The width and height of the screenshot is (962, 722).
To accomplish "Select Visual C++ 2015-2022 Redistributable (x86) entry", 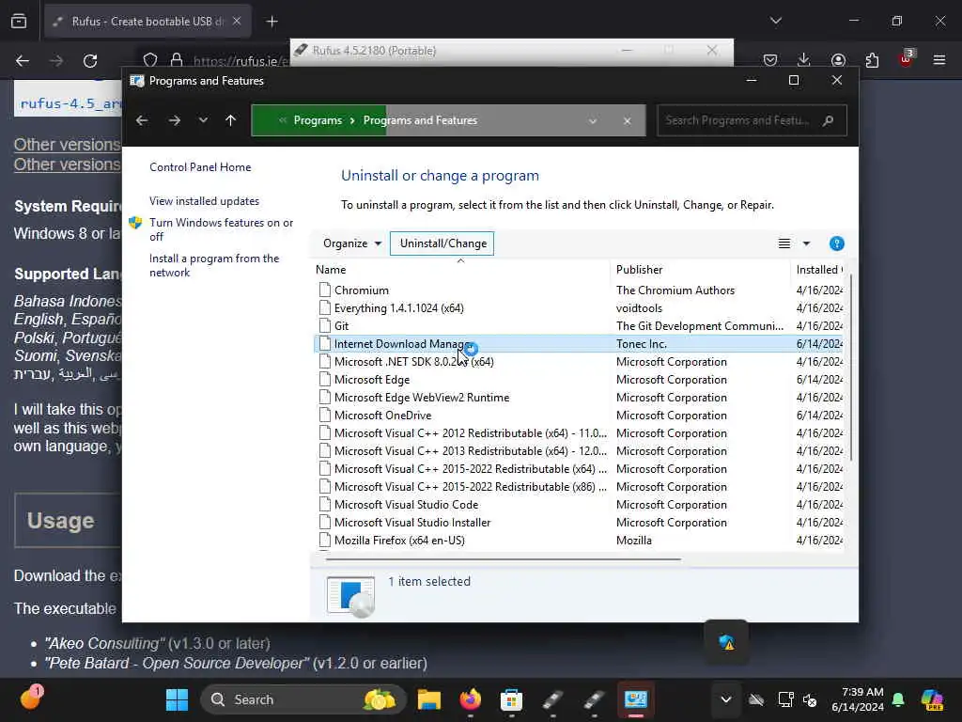I will 471,486.
